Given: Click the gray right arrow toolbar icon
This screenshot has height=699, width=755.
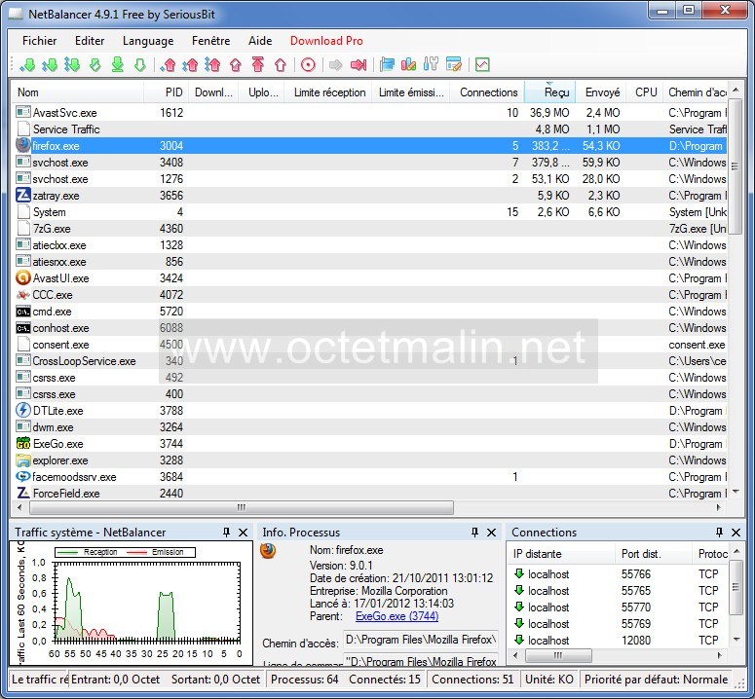Looking at the screenshot, I should 335,64.
